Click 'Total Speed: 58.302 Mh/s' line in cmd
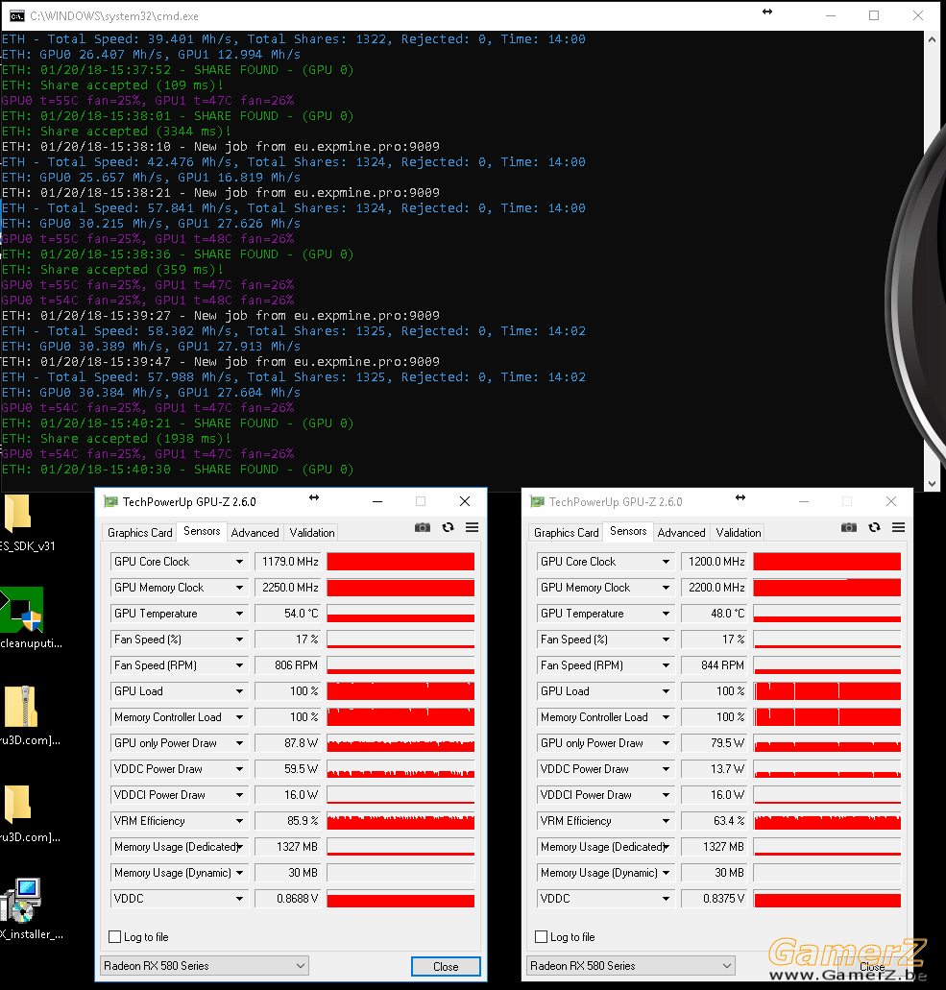The image size is (946, 990). coord(294,331)
